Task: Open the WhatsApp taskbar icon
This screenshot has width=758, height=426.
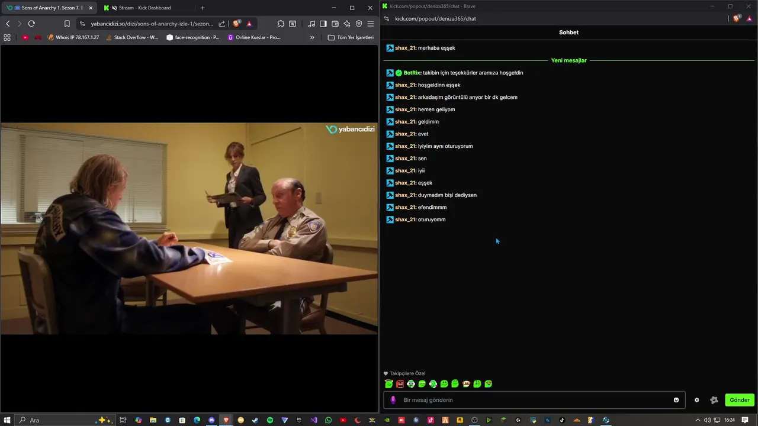Action: (329, 420)
